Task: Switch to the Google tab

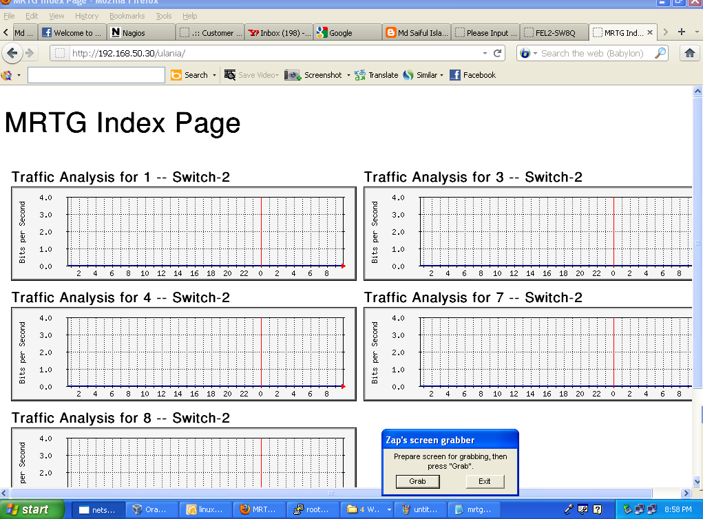Action: click(x=348, y=33)
